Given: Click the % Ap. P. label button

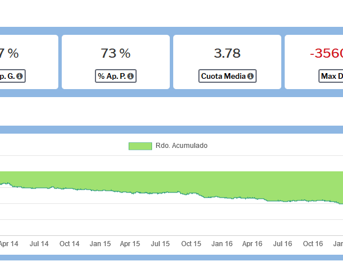Looking at the screenshot, I should (x=115, y=76).
